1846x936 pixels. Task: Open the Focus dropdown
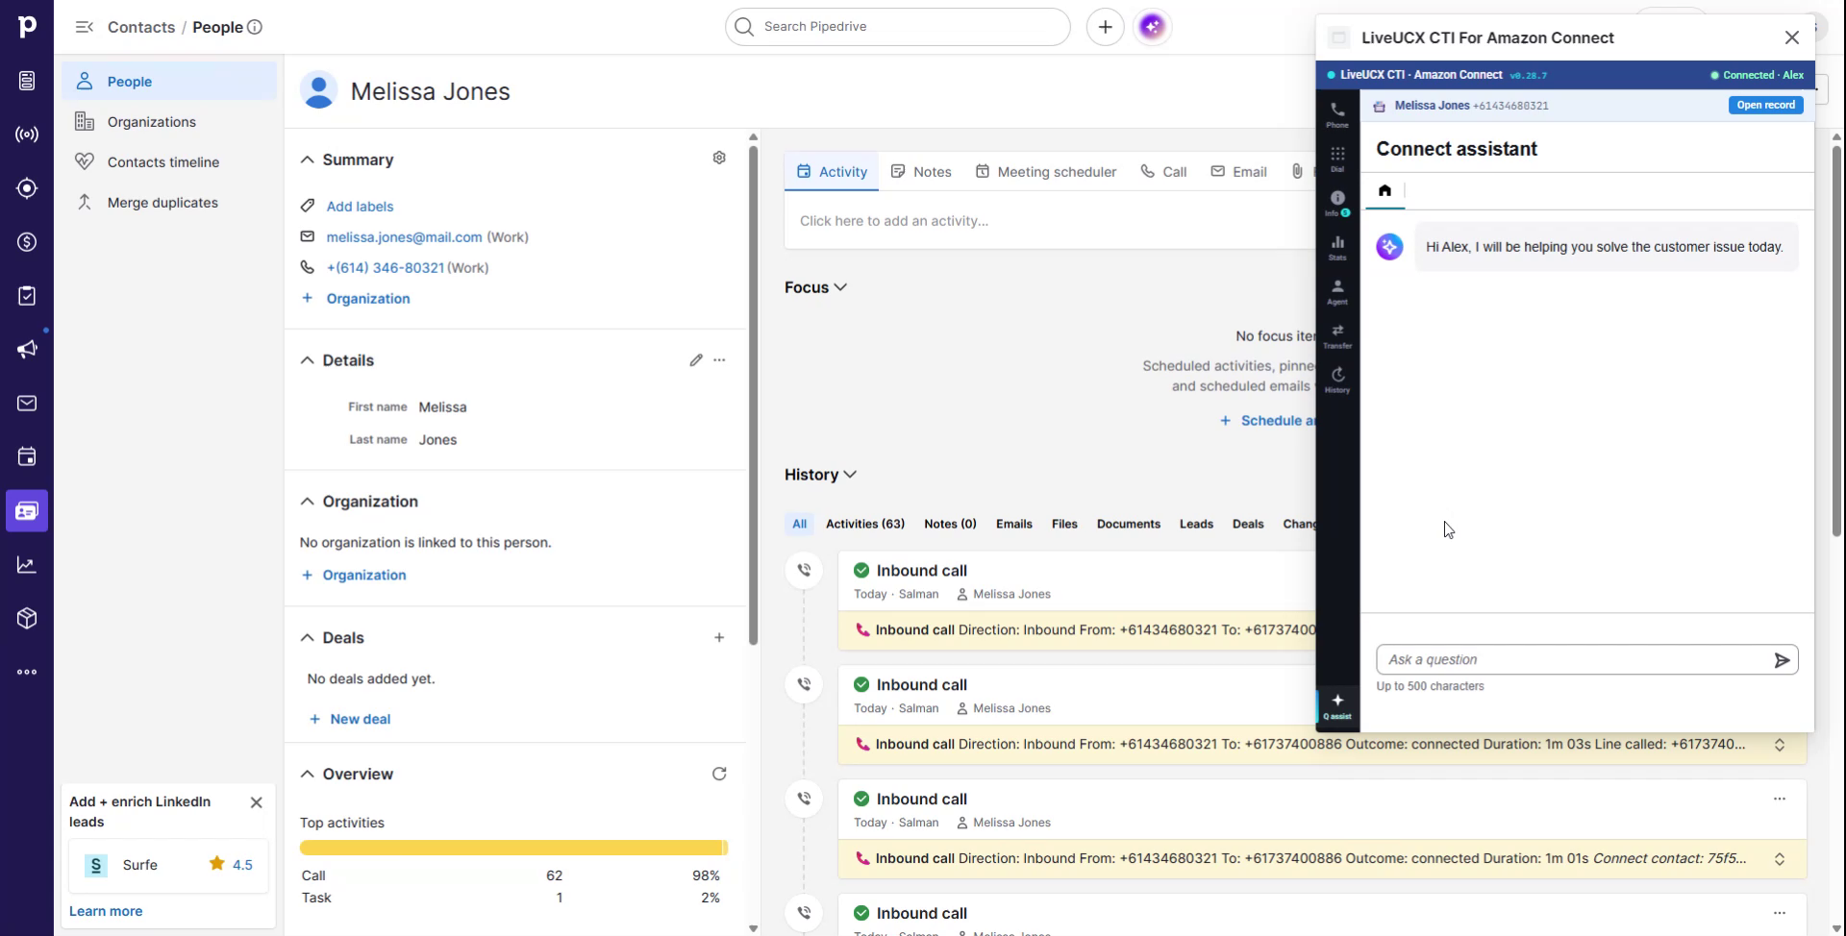(815, 287)
